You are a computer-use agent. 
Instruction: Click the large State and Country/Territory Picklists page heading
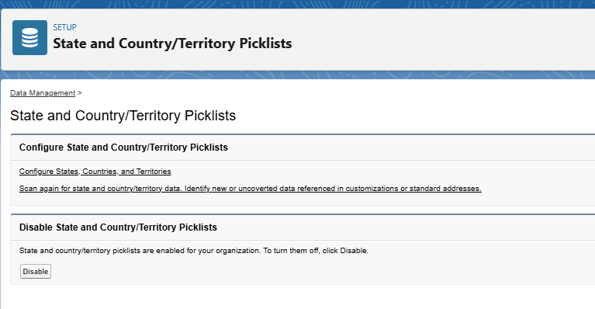tap(123, 116)
